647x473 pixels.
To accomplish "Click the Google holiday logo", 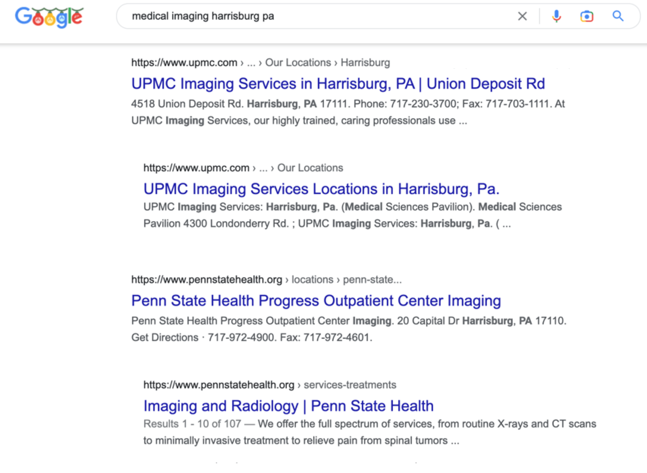I will pos(49,17).
